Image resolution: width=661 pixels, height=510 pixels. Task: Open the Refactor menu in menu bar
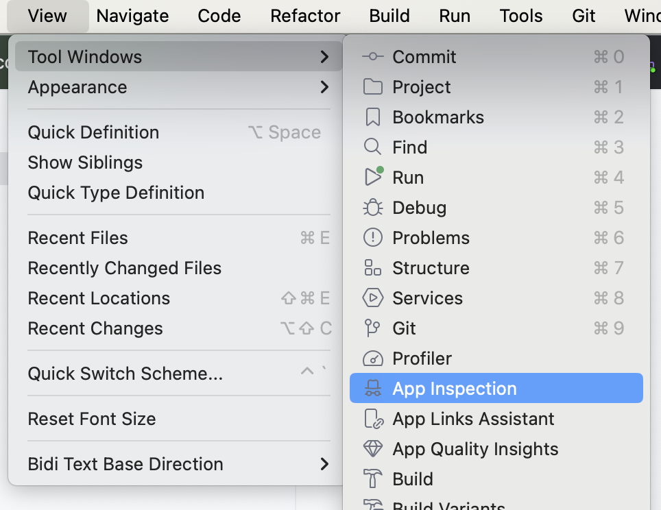point(305,16)
